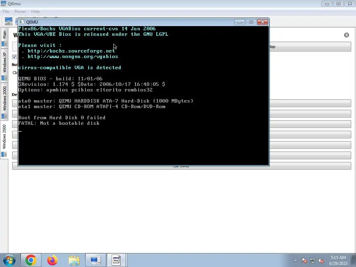Click 'Boot from Hard Disk 0 failed' line
This screenshot has width=356, height=267.
click(62, 118)
